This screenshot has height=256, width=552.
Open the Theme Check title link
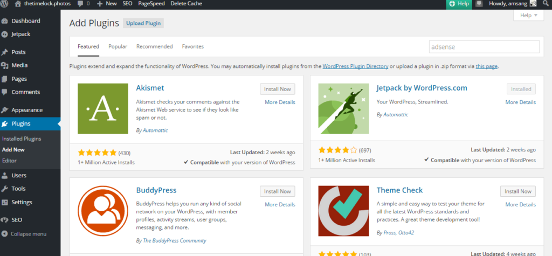coord(399,190)
